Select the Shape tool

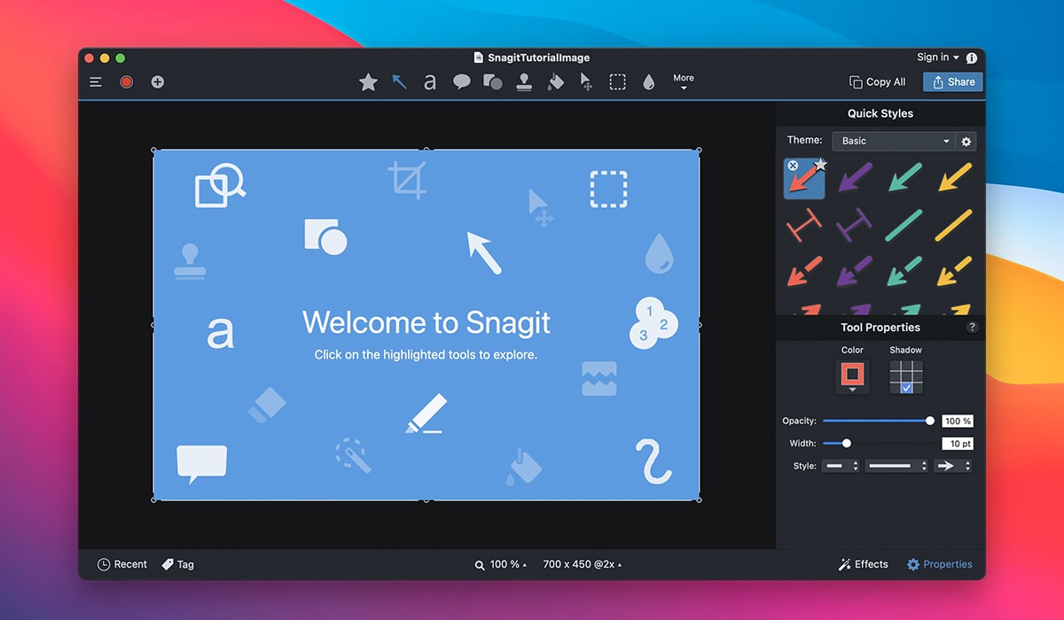[x=493, y=81]
